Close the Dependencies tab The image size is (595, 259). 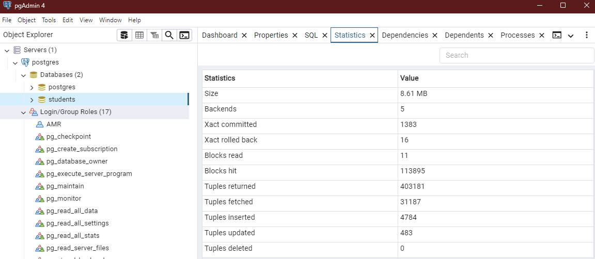point(435,35)
